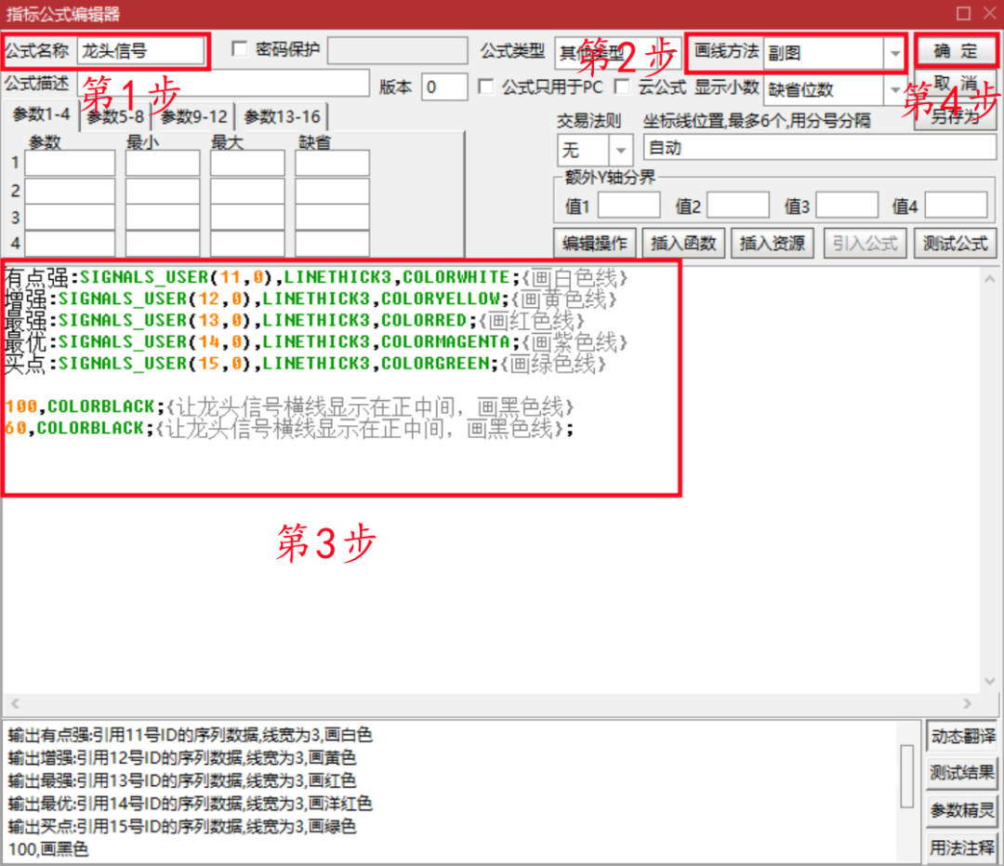Click the row 3 最大 field
Image resolution: width=1004 pixels, height=866 pixels.
(x=247, y=217)
